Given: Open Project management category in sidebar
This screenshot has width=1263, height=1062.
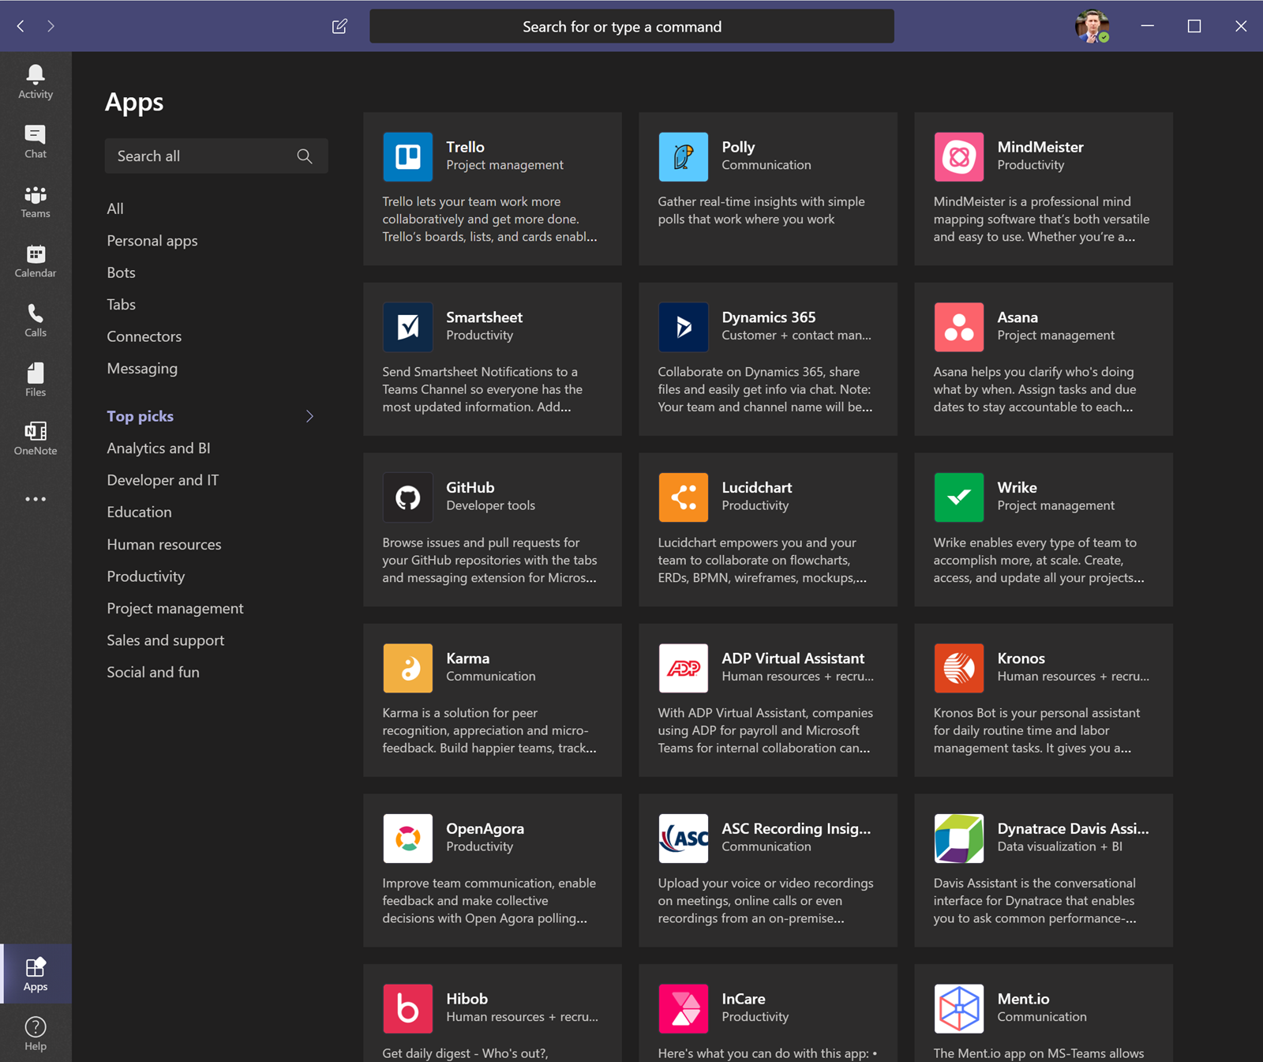Looking at the screenshot, I should coord(175,609).
